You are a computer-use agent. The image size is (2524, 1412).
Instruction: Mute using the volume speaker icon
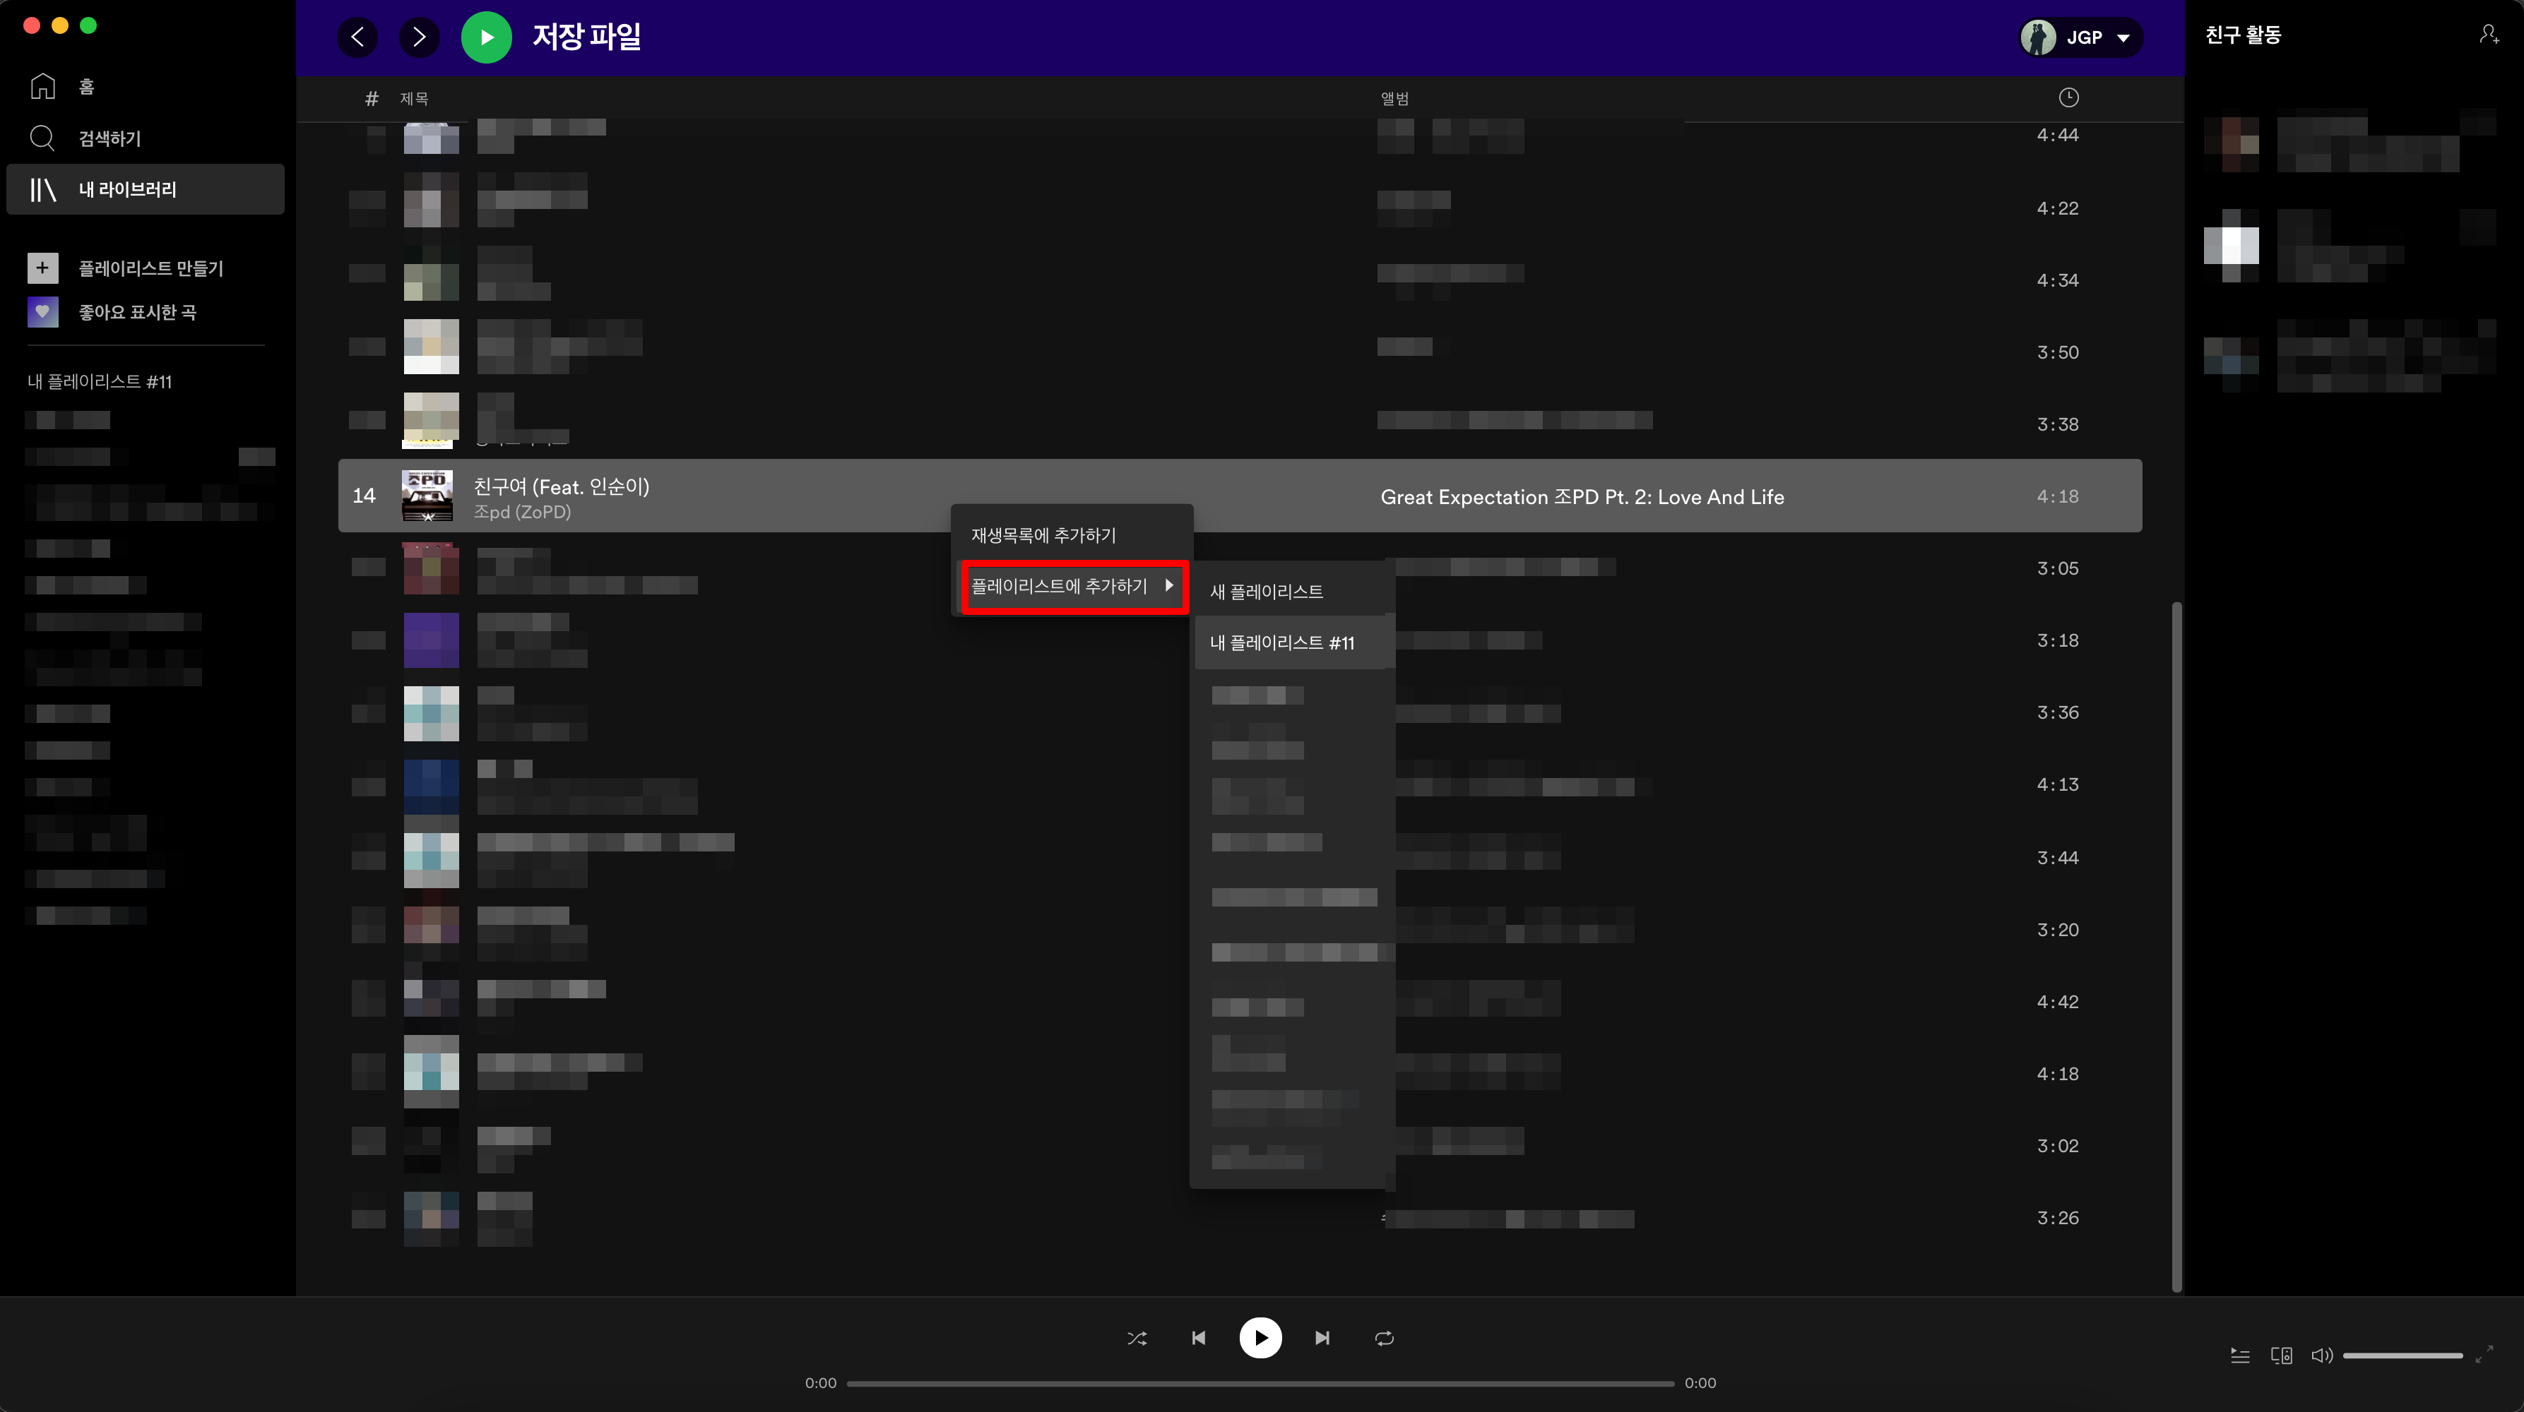[x=2321, y=1356]
